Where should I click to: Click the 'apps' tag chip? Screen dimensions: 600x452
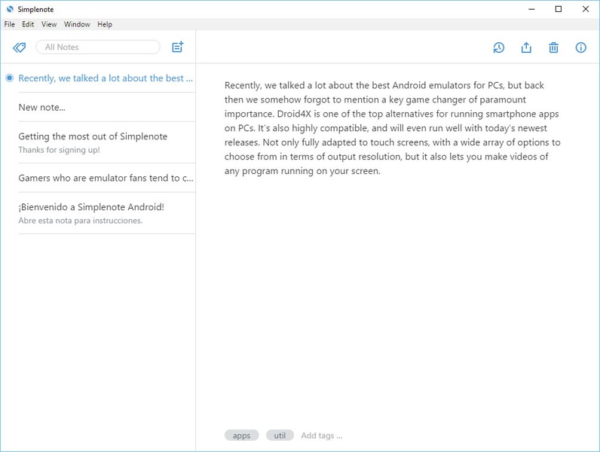pyautogui.click(x=241, y=435)
